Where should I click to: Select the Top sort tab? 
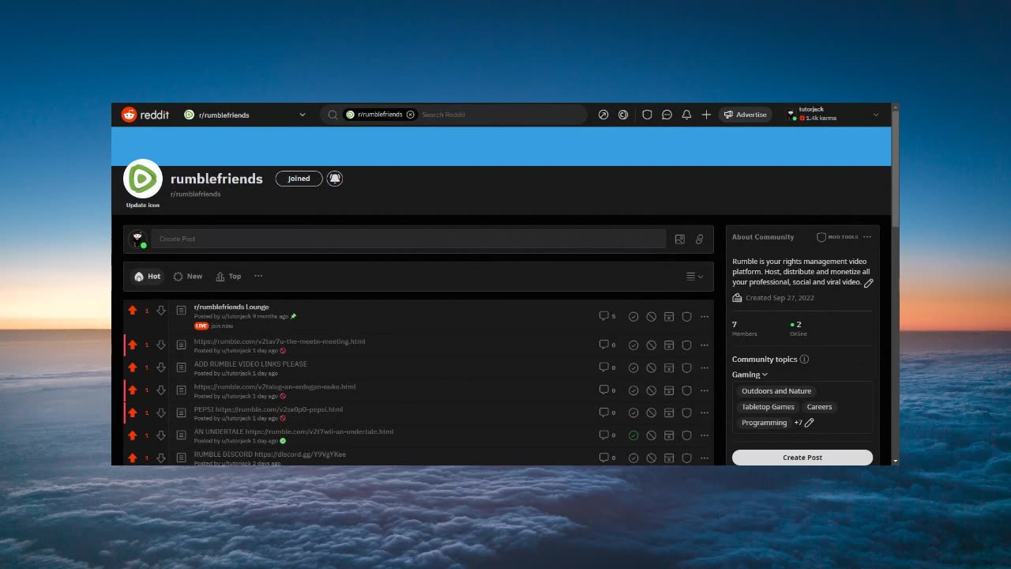228,277
